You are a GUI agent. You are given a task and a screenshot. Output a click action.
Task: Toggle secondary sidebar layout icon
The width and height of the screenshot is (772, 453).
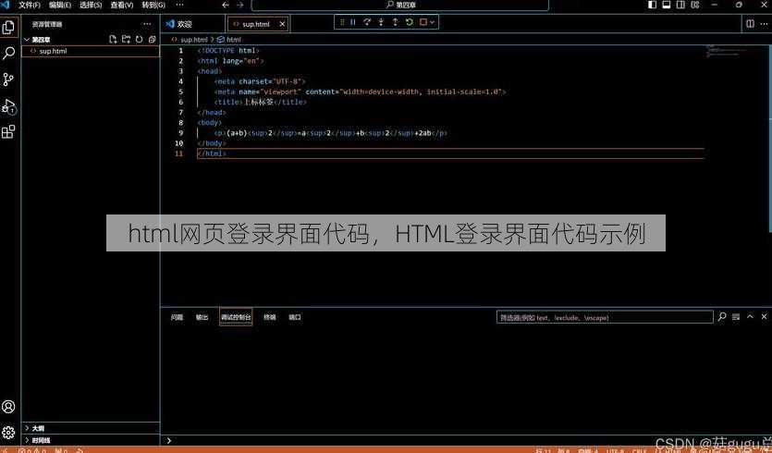click(680, 5)
